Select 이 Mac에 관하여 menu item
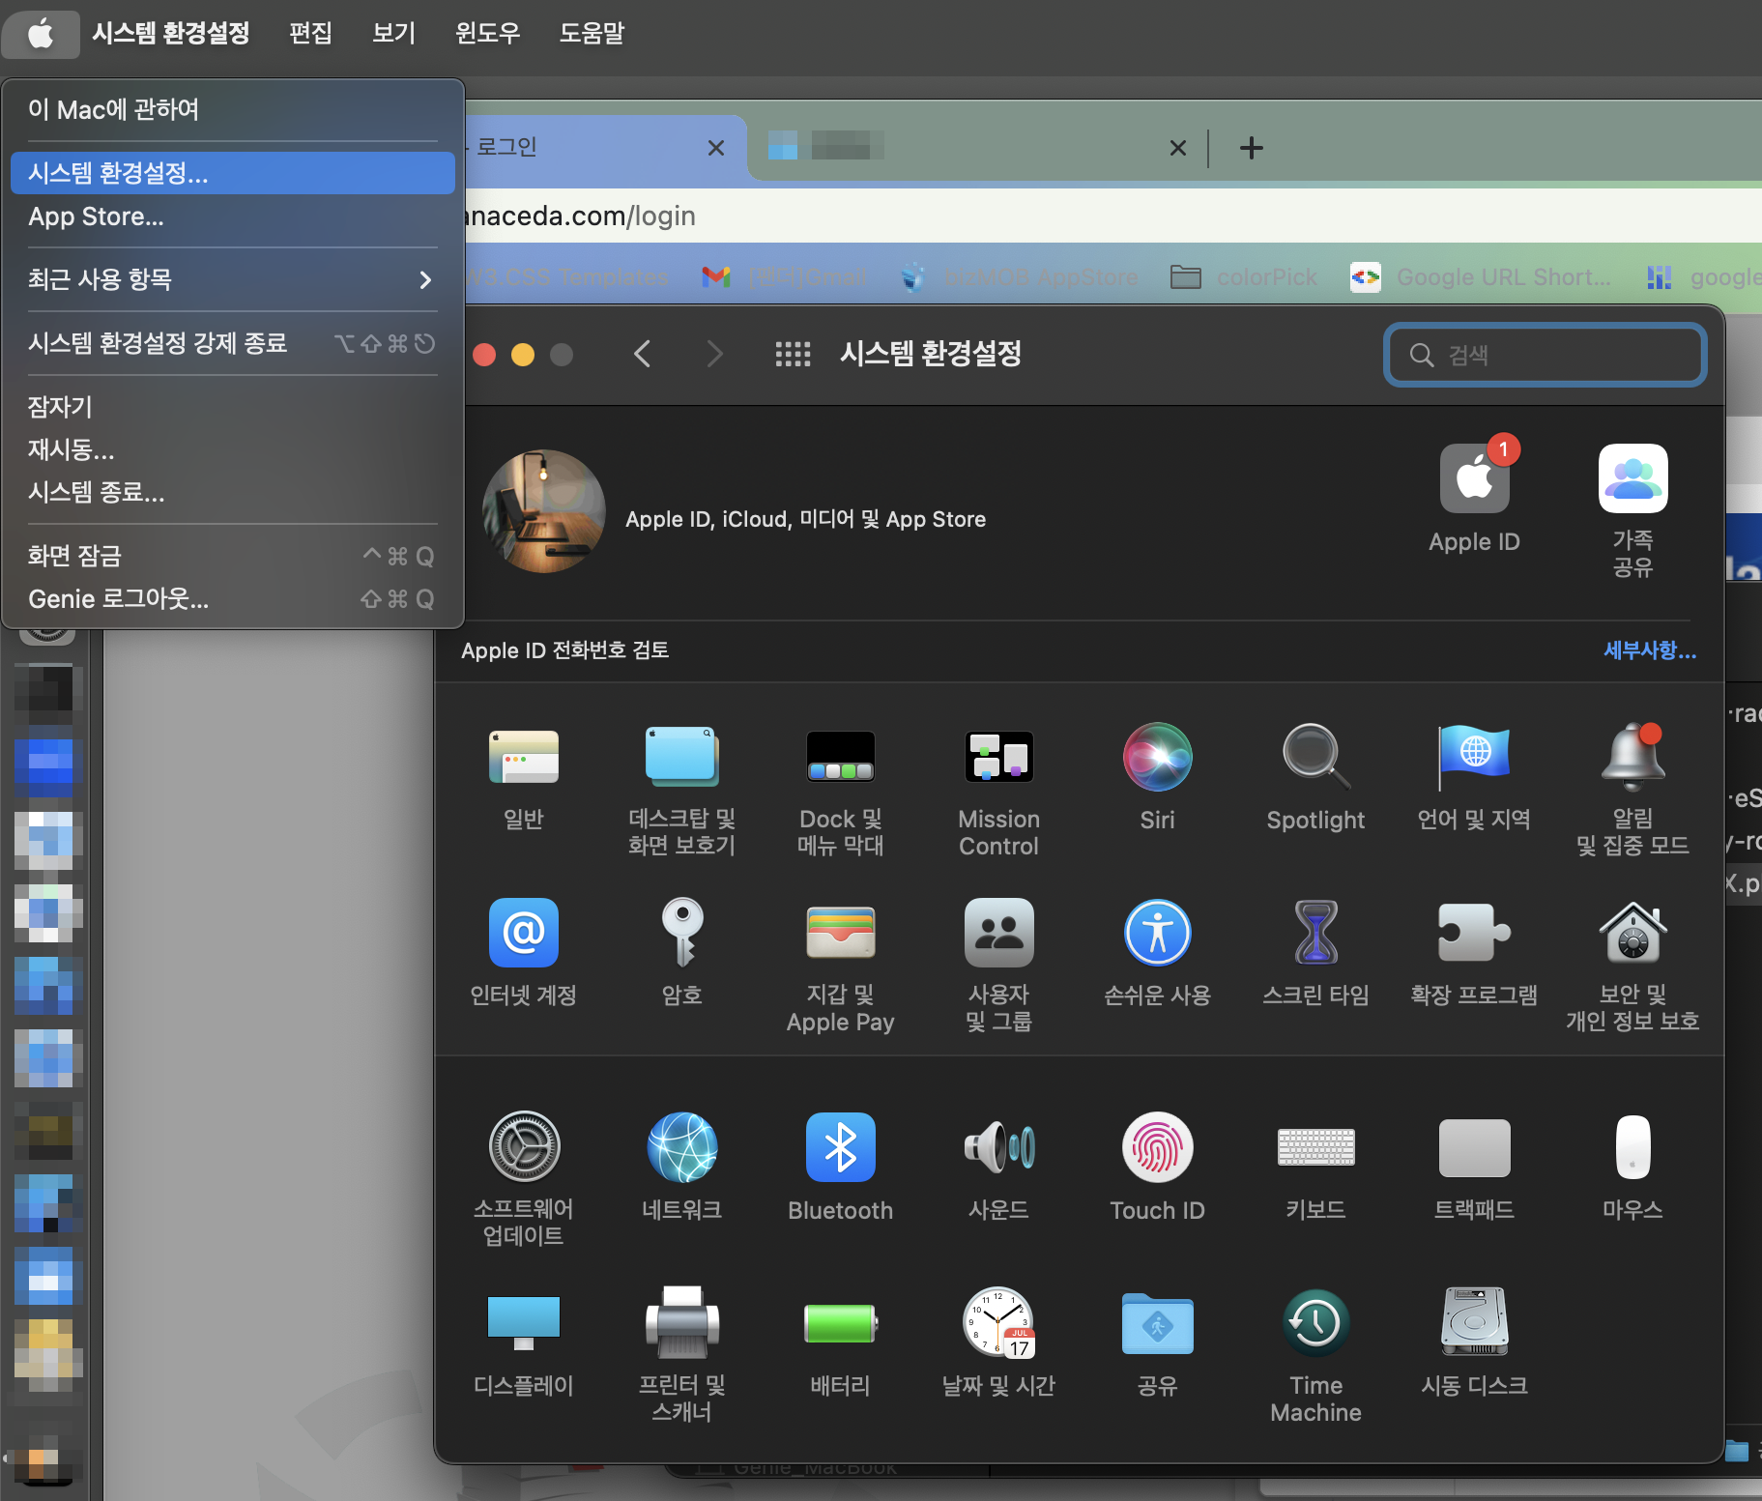Image resolution: width=1762 pixels, height=1501 pixels. point(233,109)
